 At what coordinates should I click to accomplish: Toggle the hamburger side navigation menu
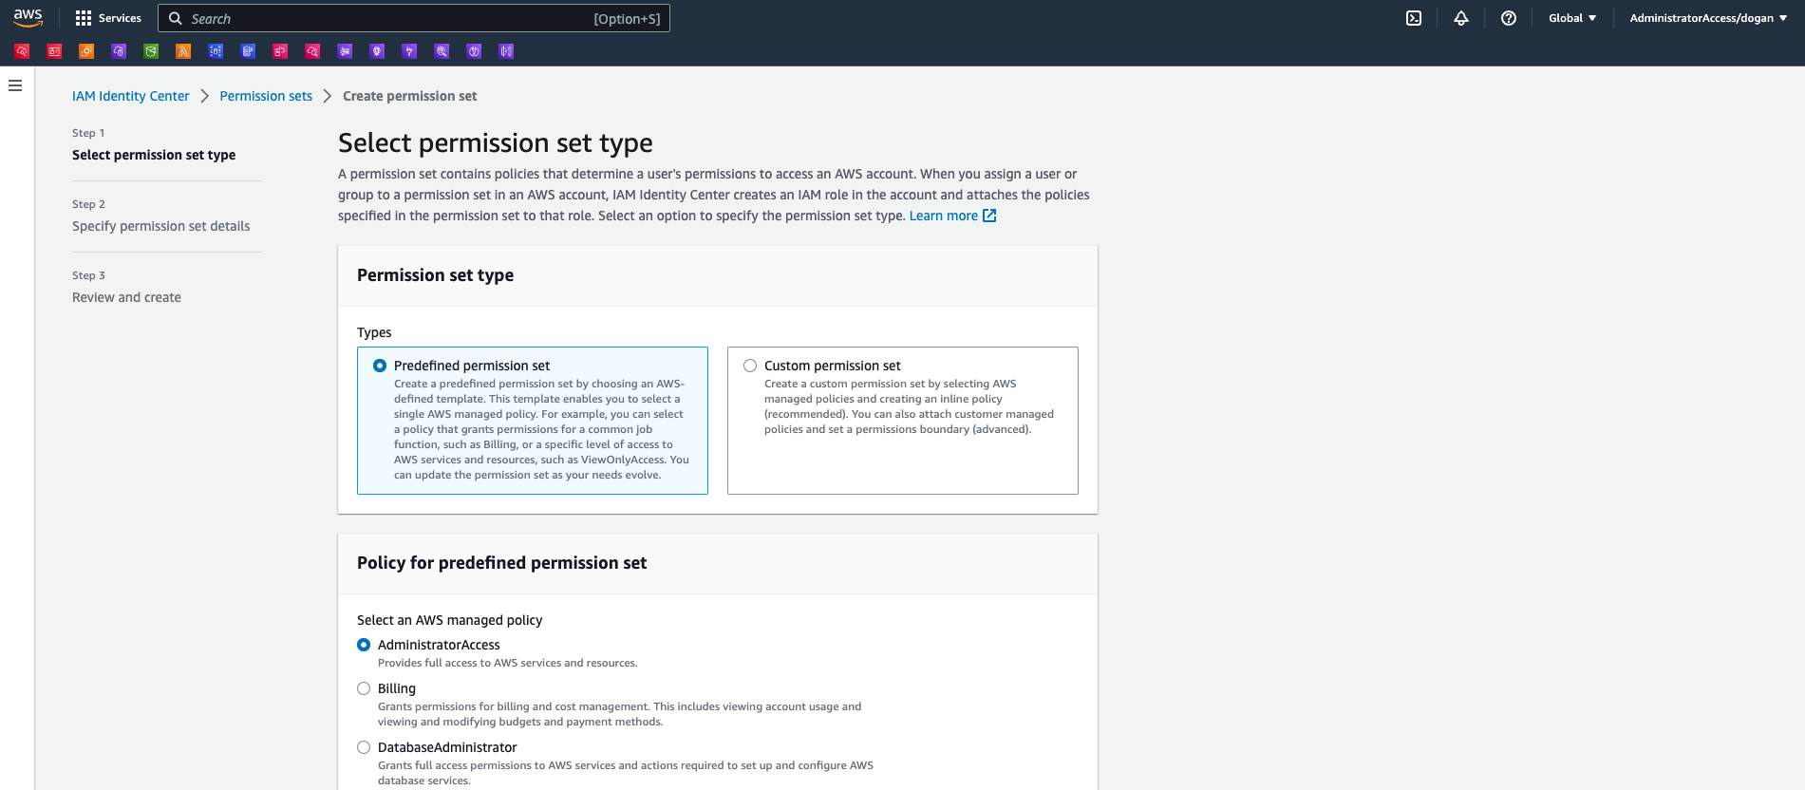pyautogui.click(x=15, y=85)
